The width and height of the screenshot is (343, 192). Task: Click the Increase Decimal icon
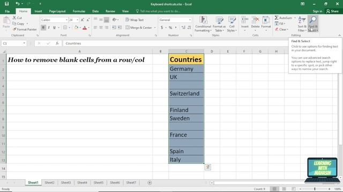183,28
